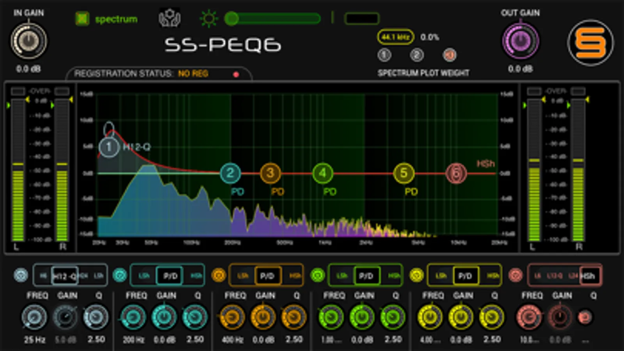
Task: Click the hands-holding-gear icon in the top bar
Action: click(170, 18)
